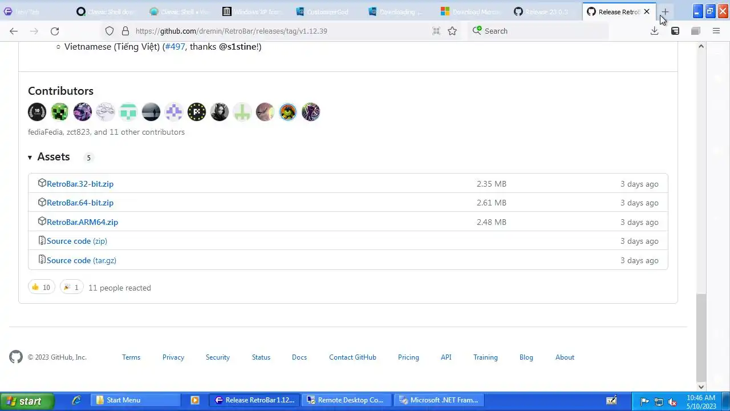
Task: Click the green creeper contributor avatar
Action: [x=60, y=112]
